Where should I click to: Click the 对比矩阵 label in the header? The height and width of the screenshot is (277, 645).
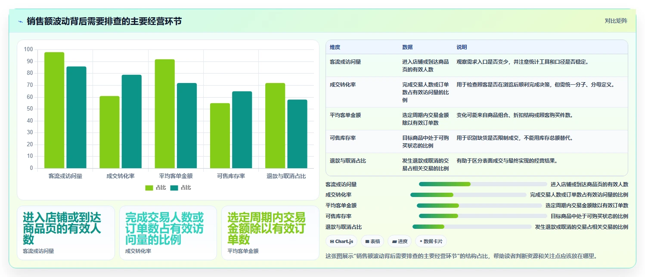[x=616, y=21]
